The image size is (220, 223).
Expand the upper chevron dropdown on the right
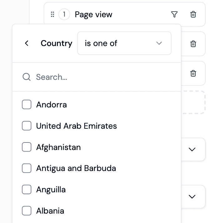[x=192, y=149]
